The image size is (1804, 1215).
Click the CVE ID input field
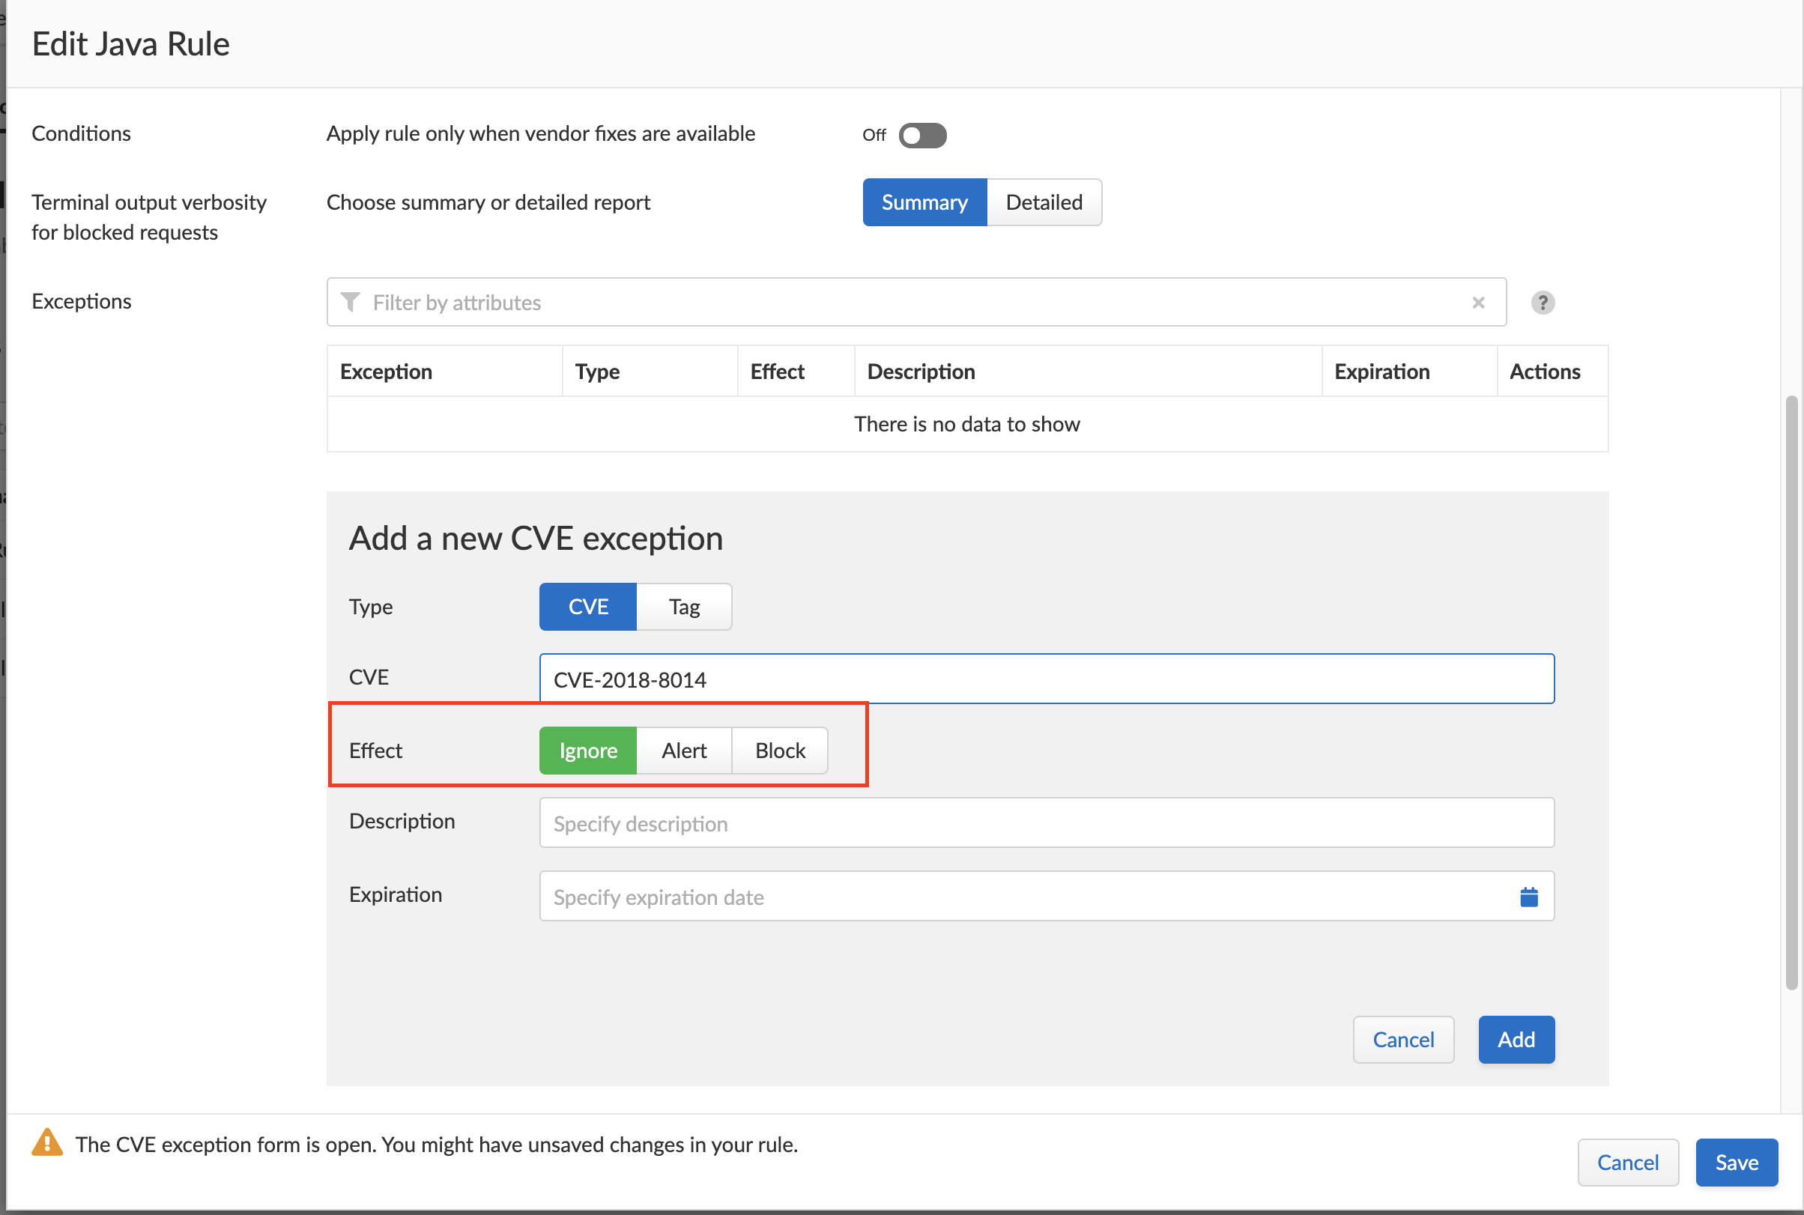[1046, 679]
